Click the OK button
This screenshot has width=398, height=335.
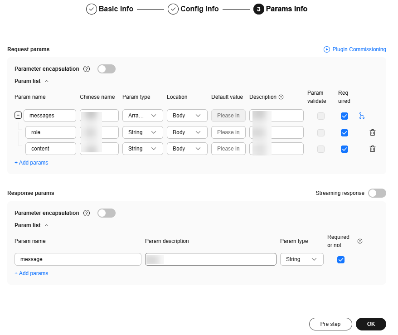(371, 324)
